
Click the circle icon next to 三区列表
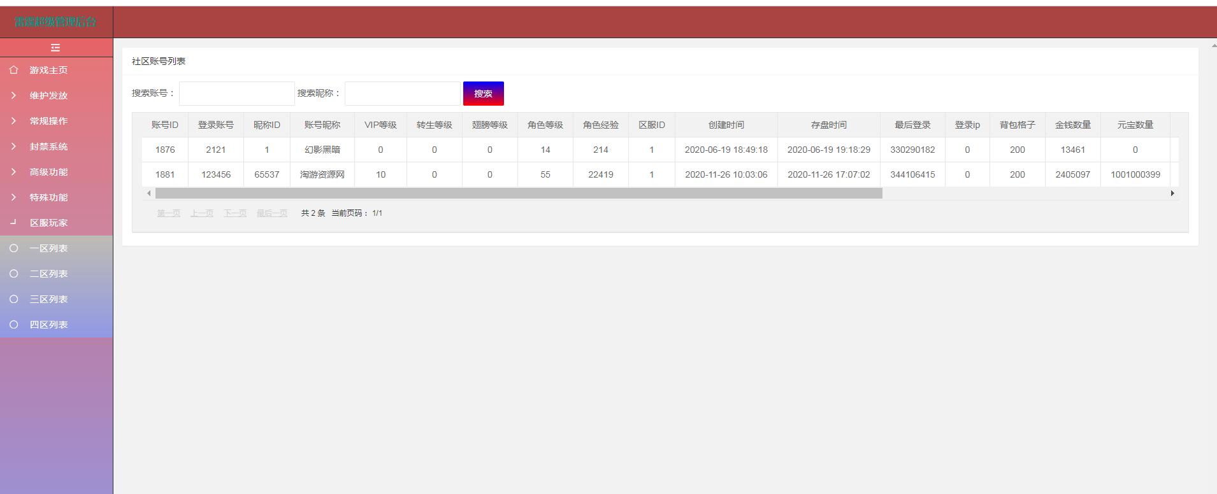point(14,299)
